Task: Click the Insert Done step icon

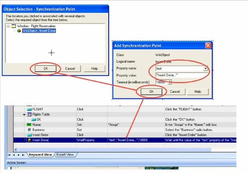Action: point(29,140)
